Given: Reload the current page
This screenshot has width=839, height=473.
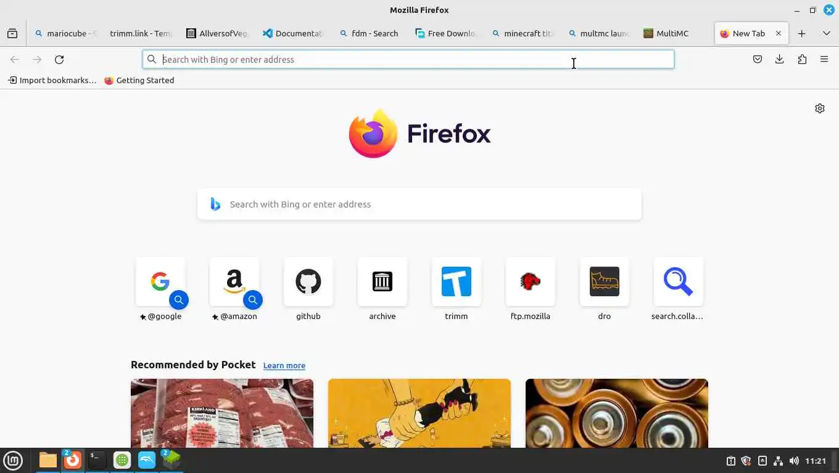Looking at the screenshot, I should [59, 60].
